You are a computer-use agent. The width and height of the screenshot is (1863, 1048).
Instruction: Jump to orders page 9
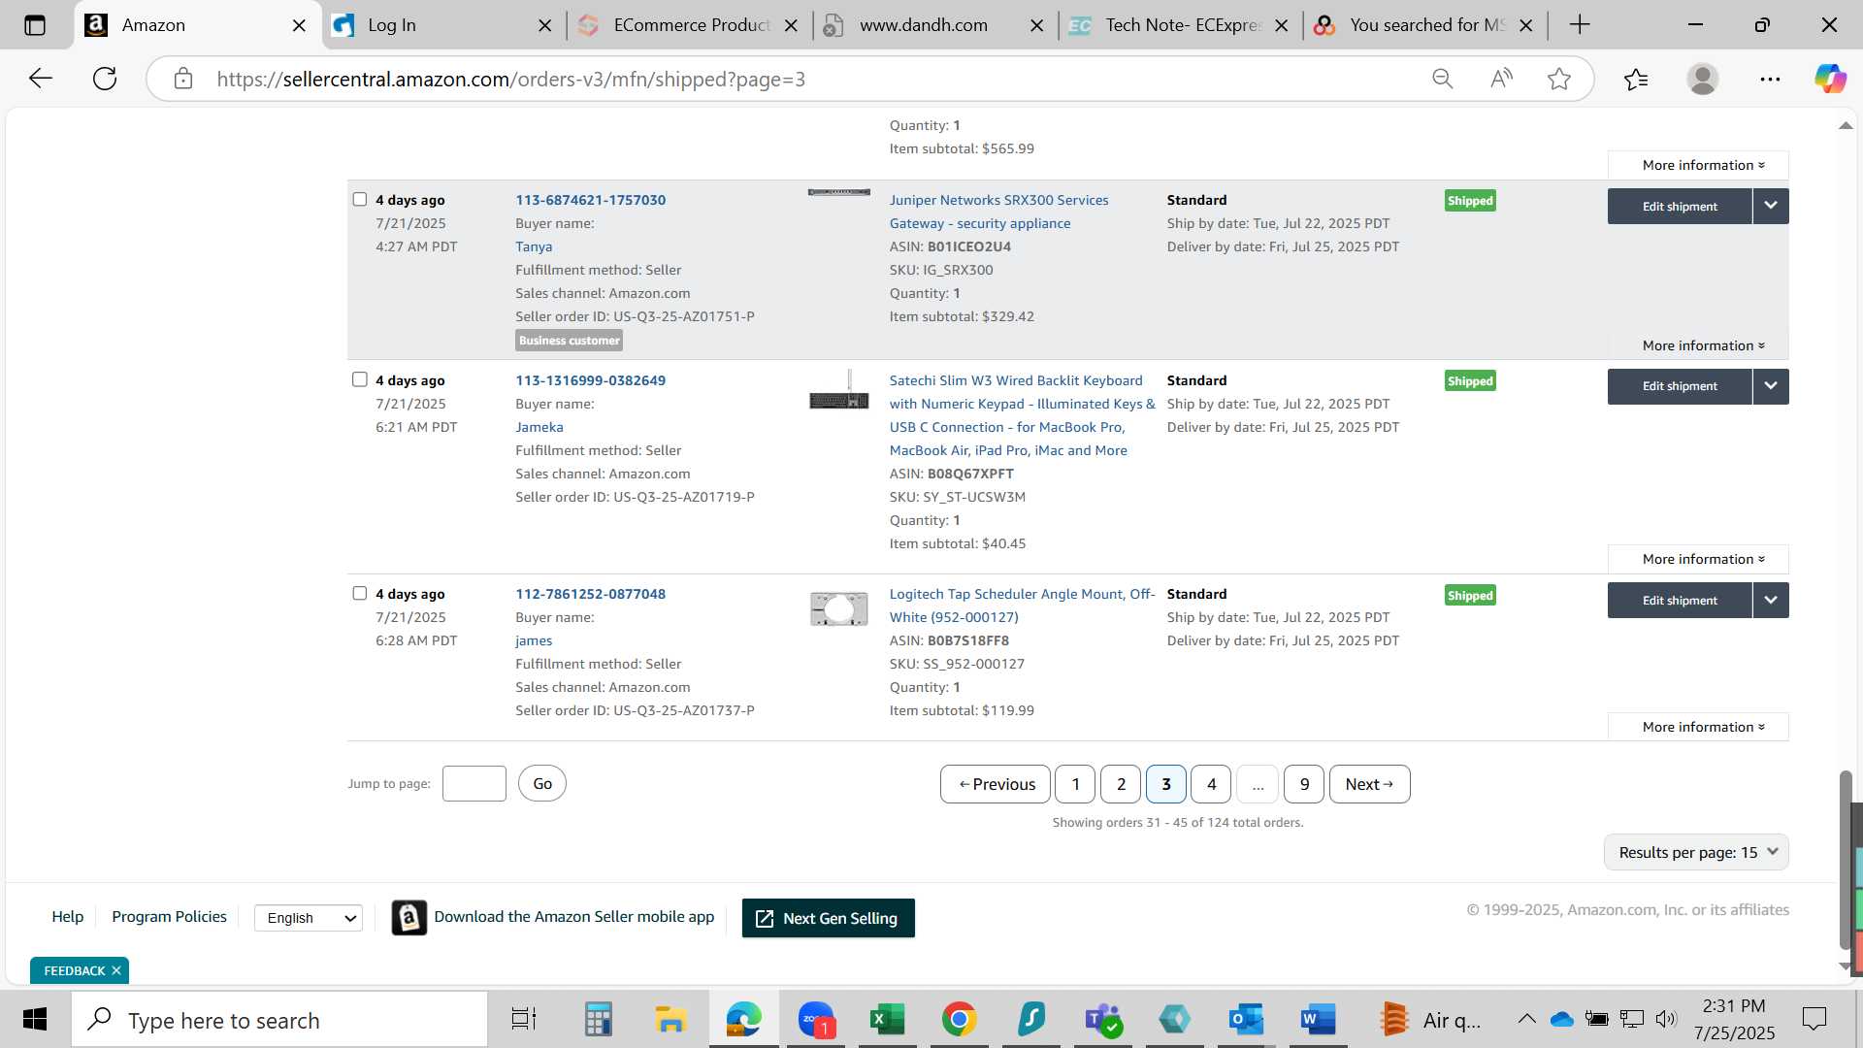1304,784
